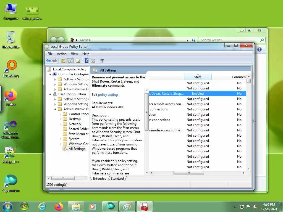283x212 pixels.
Task: Switch to the Standard tab
Action: tap(117, 179)
